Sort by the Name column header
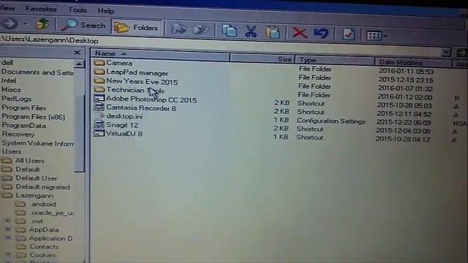468x263 pixels. click(160, 55)
